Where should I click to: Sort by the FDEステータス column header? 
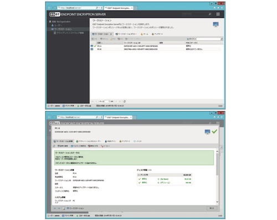click(x=203, y=43)
